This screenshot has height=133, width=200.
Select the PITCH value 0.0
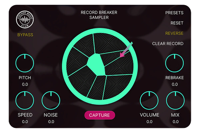tap(25, 84)
